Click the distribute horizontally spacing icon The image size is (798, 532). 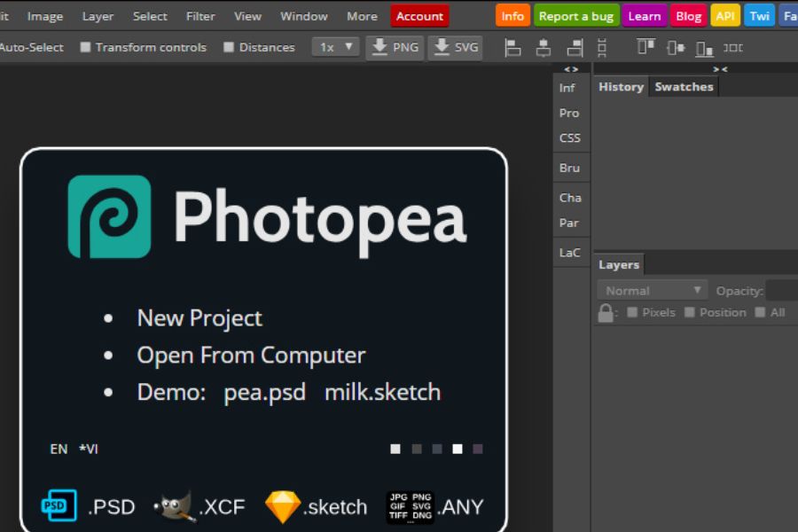pos(733,48)
